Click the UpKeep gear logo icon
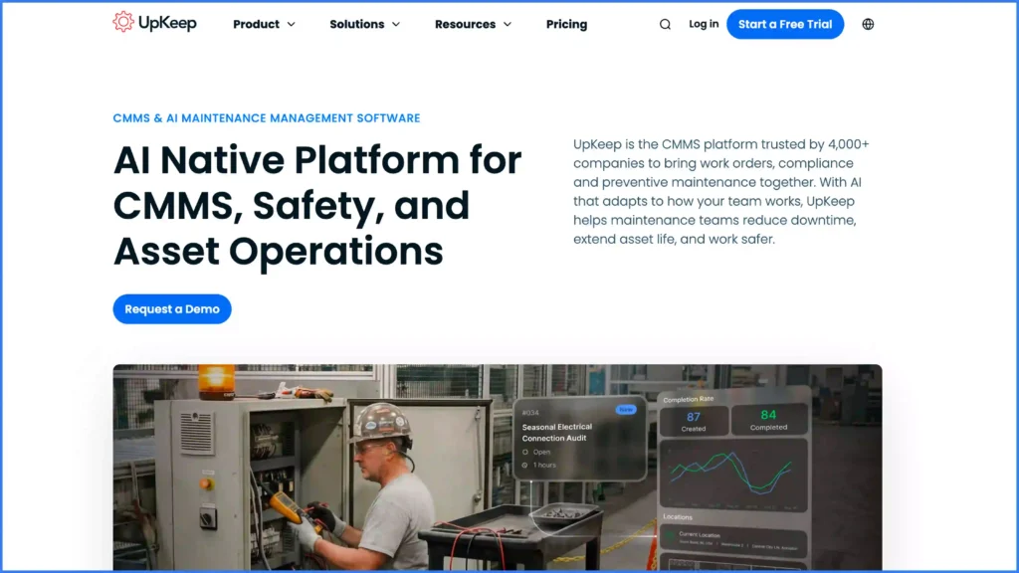This screenshot has height=573, width=1019. click(x=122, y=22)
